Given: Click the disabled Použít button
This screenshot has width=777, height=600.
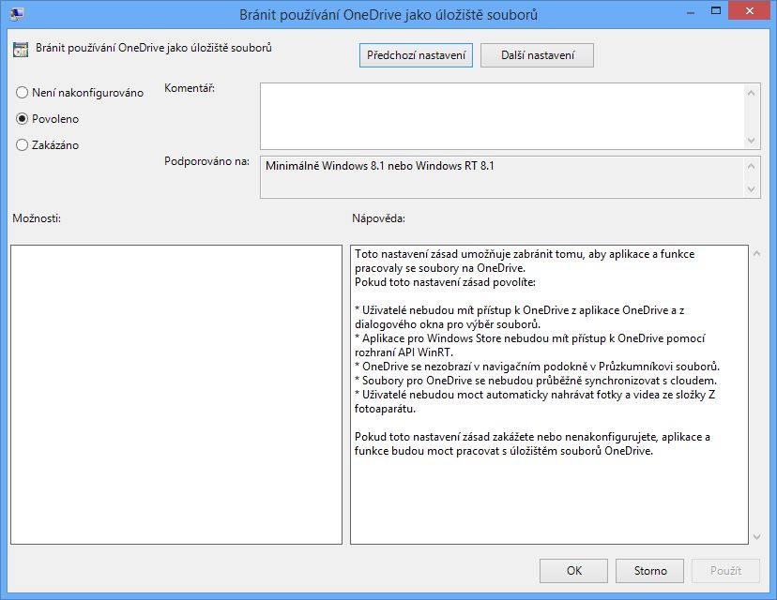Looking at the screenshot, I should tap(725, 571).
